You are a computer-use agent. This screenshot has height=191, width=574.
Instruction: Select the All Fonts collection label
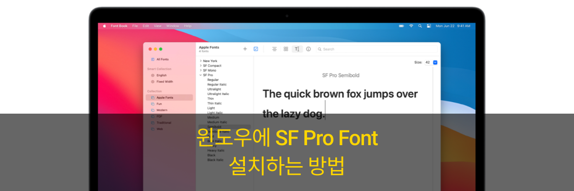pos(163,59)
